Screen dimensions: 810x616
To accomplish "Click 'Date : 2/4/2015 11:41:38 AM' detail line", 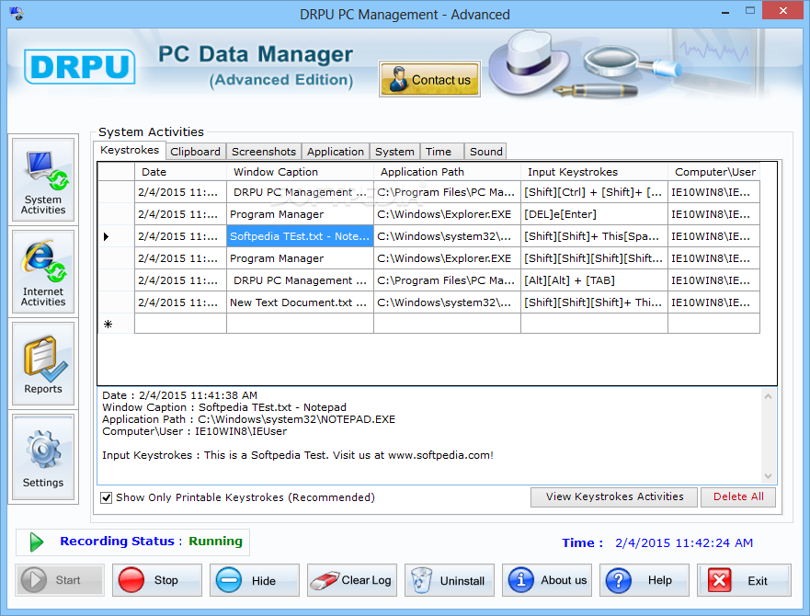I will coord(180,395).
